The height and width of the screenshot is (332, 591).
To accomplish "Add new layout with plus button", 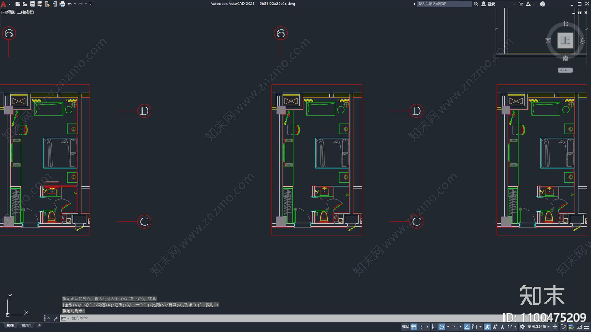I will coord(40,325).
